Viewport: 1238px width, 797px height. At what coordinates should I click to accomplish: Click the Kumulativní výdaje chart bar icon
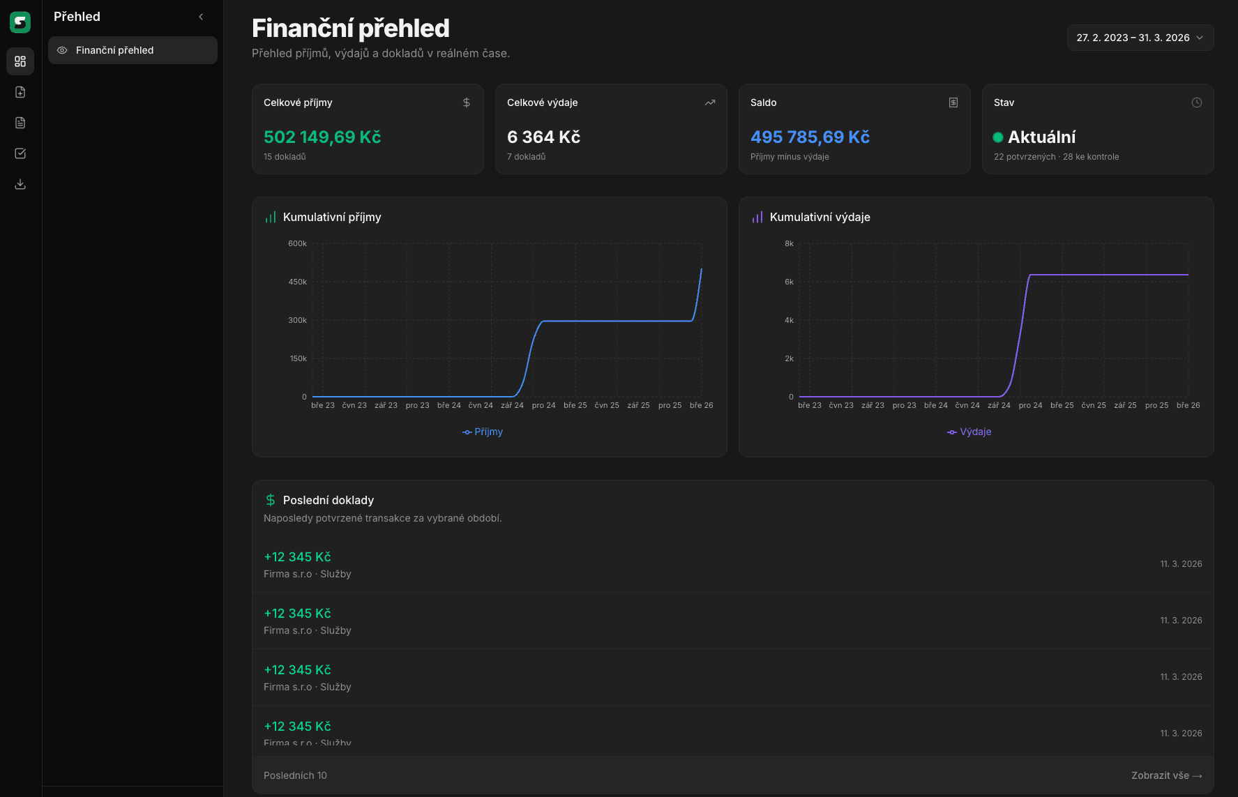pos(757,218)
